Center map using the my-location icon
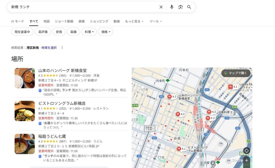This screenshot has height=168, width=275. 247,151
